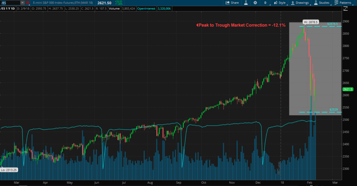Open chart settings gear icon

point(255,3)
